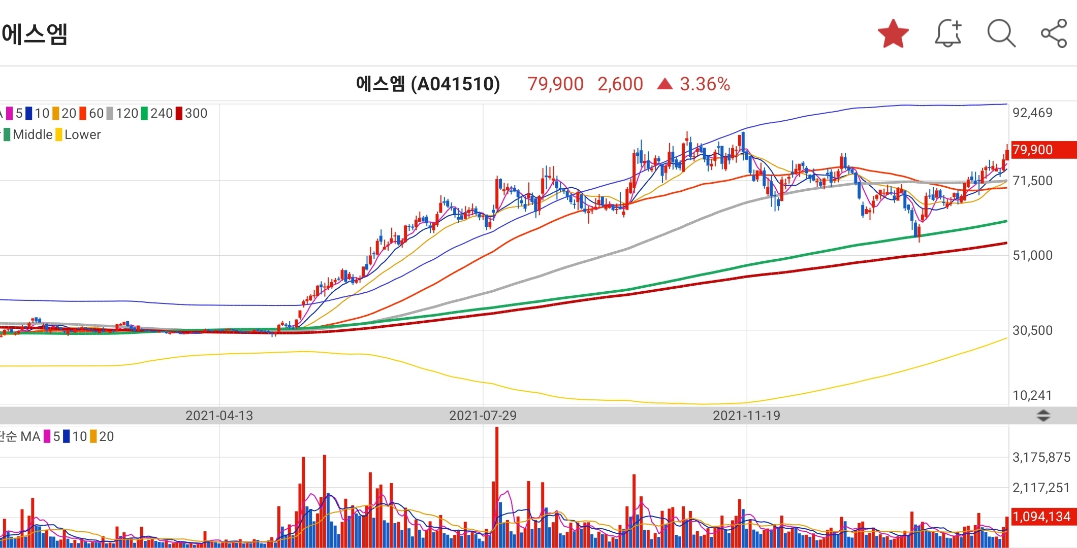1077x548 pixels.
Task: Click the MA 120 gray legend swatch
Action: point(110,113)
